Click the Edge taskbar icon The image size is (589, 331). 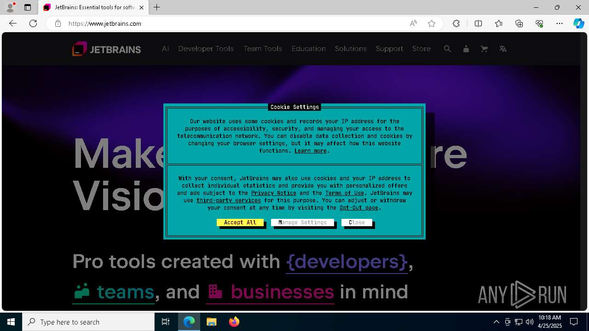pos(189,322)
